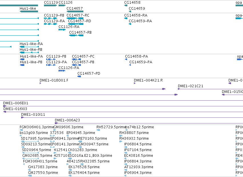Select the Hus1-like-RB transcript label
The height and width of the screenshot is (177, 243).
(x=31, y=50)
